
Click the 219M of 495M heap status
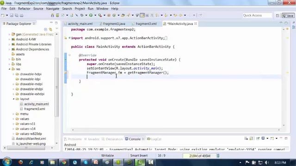pyautogui.click(x=199, y=156)
